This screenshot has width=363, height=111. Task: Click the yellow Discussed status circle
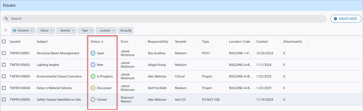click(93, 88)
